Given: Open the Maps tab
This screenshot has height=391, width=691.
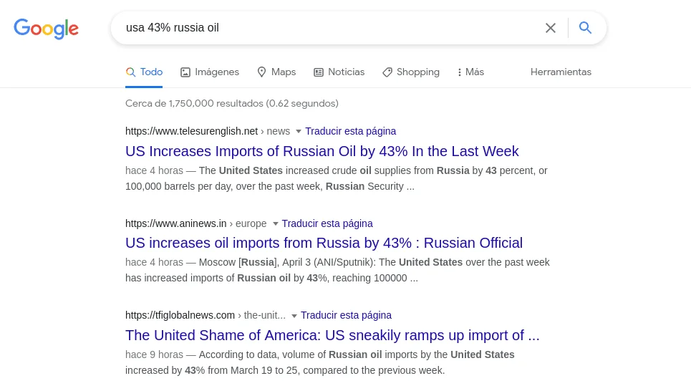Looking at the screenshot, I should pos(276,72).
